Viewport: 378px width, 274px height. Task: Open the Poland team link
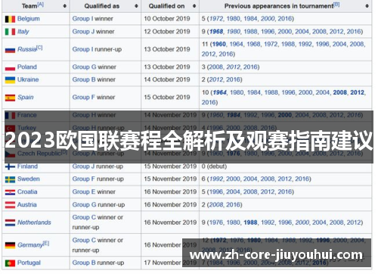(x=27, y=67)
